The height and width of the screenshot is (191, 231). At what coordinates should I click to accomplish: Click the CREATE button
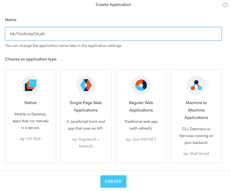coord(113,181)
